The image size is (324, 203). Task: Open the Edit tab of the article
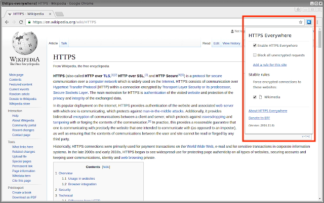point(216,44)
